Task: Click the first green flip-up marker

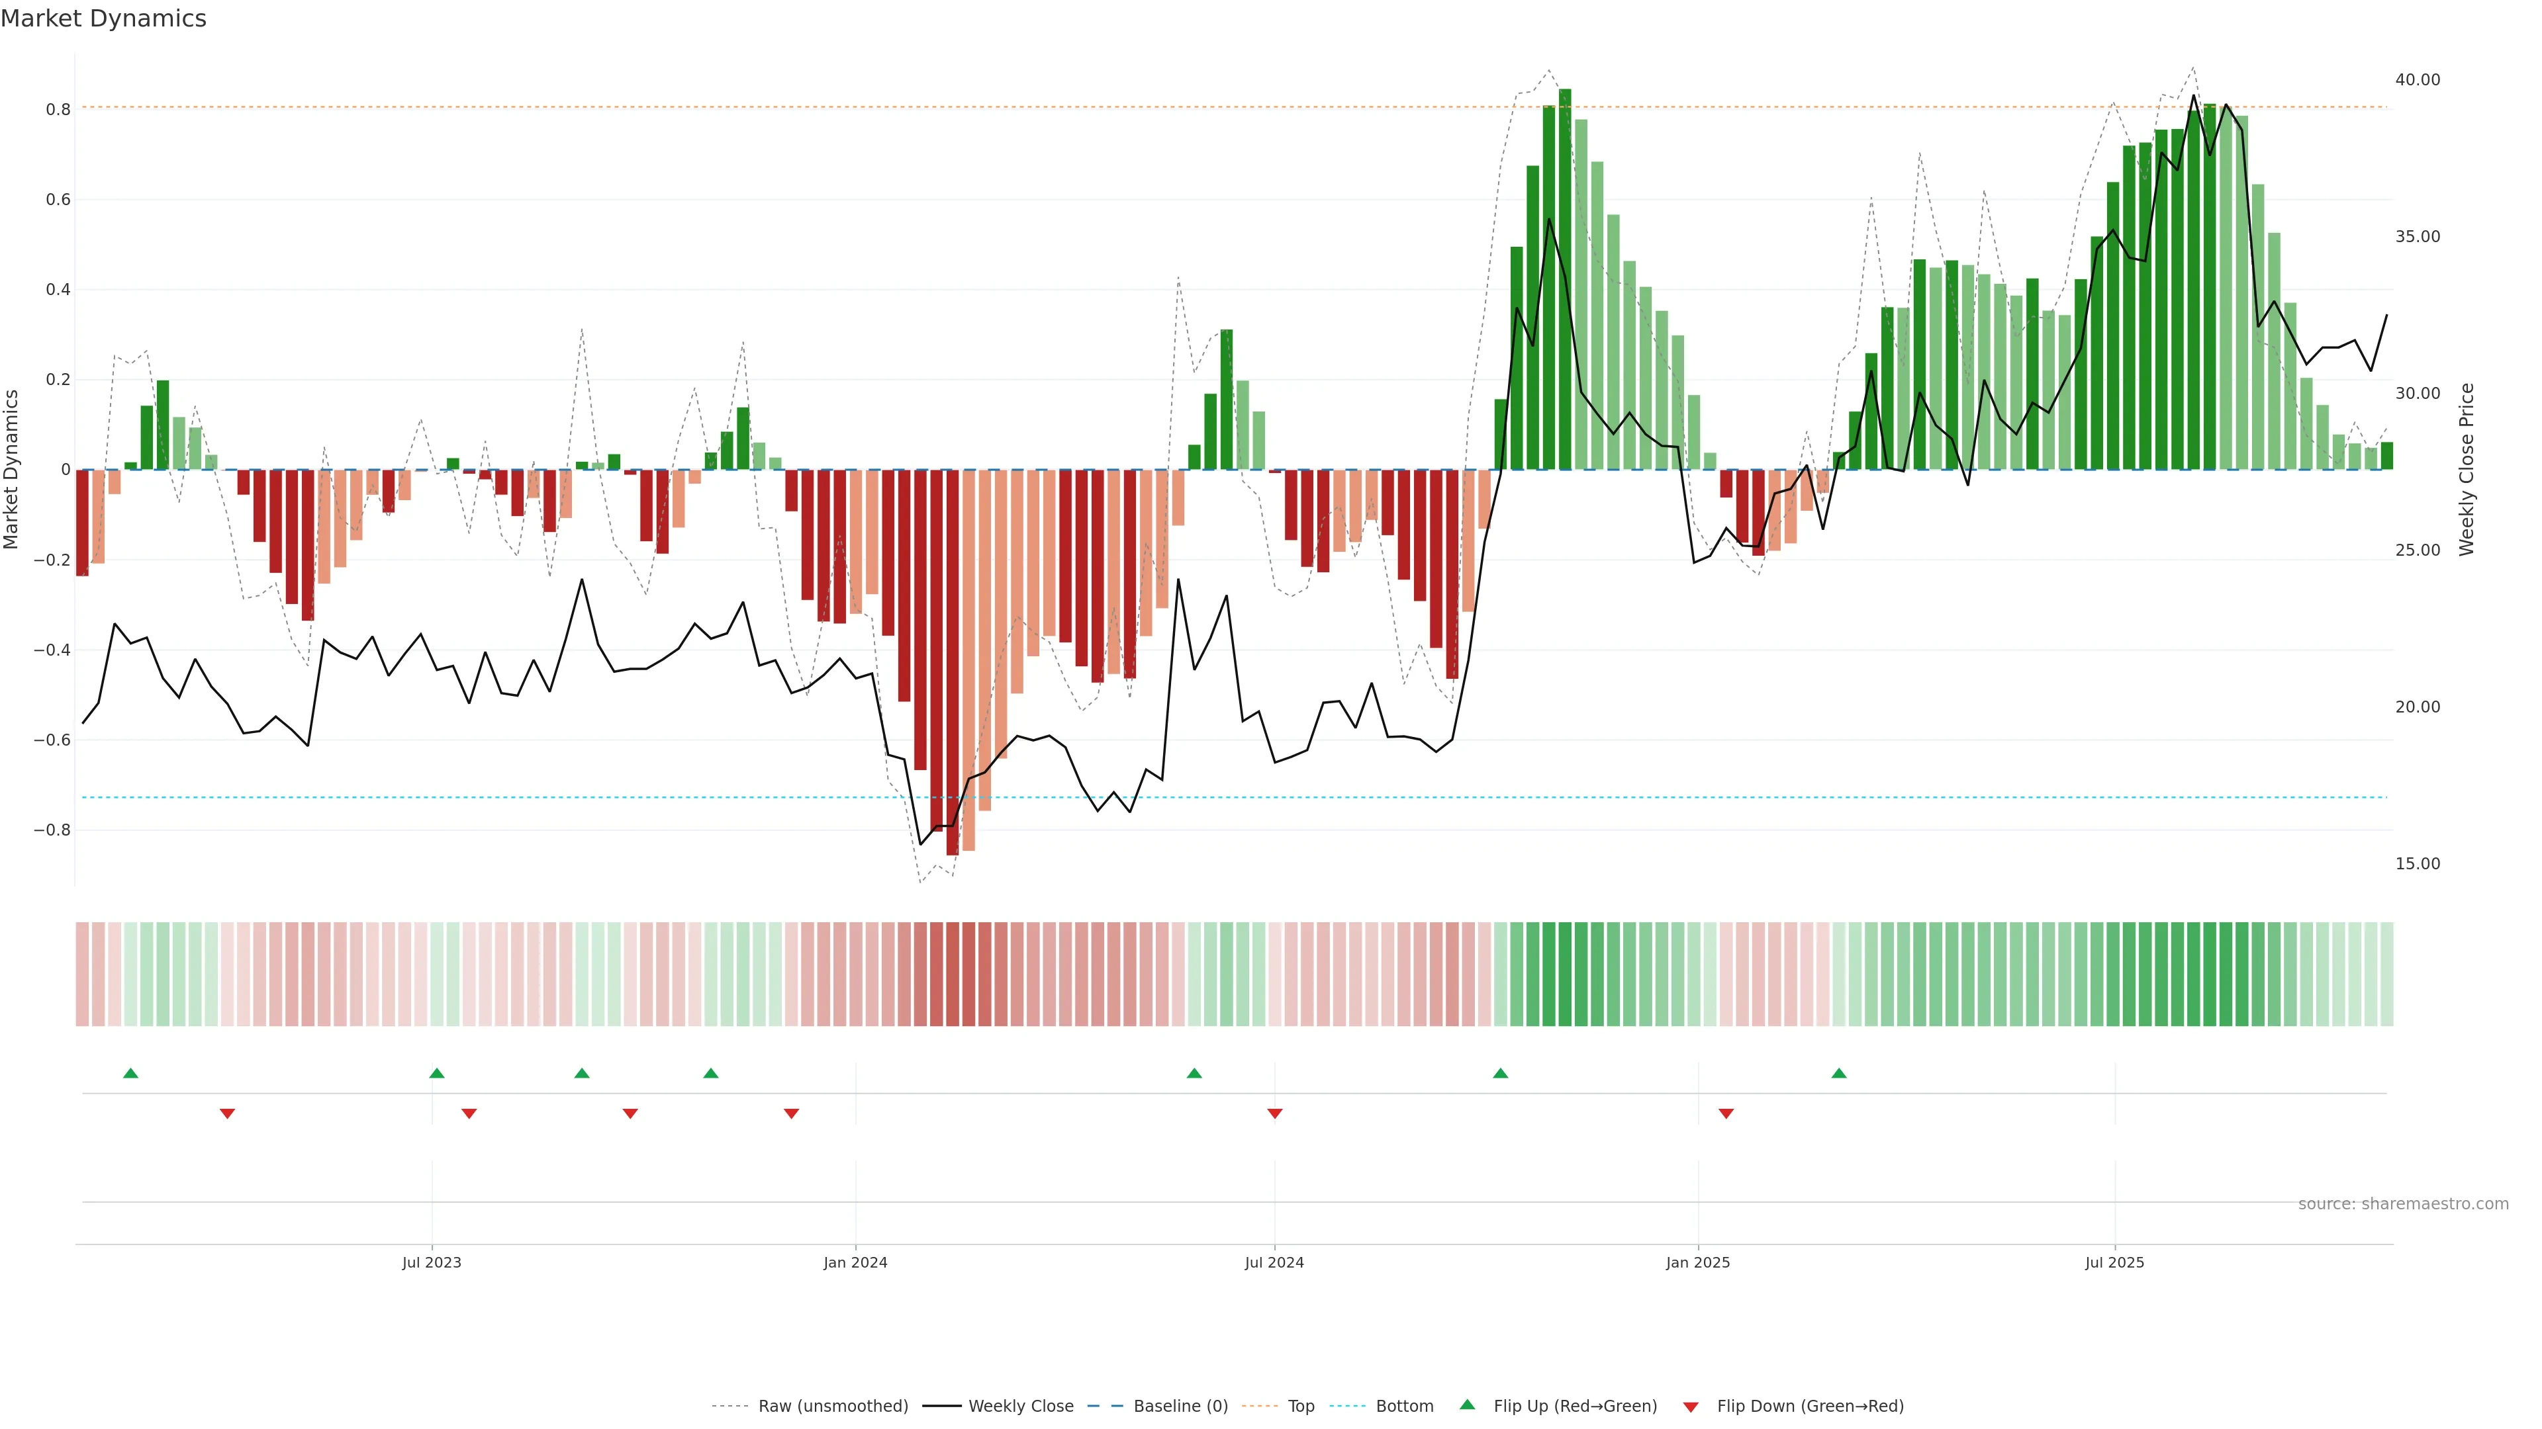Action: click(x=130, y=1073)
